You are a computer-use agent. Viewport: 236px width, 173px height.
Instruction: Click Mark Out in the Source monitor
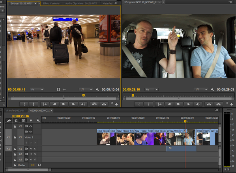click(34, 104)
